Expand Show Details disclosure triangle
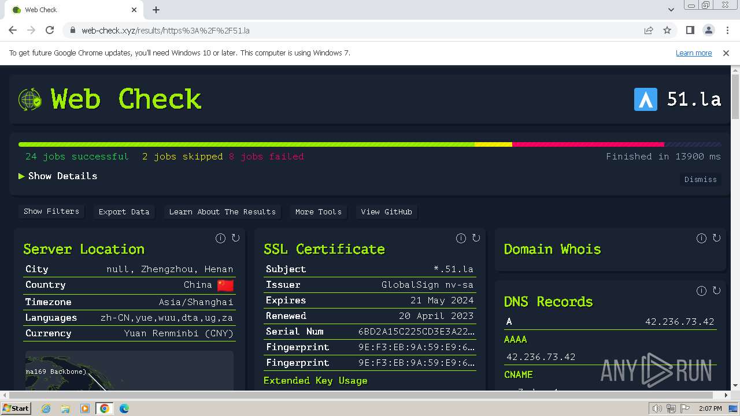 click(x=21, y=176)
